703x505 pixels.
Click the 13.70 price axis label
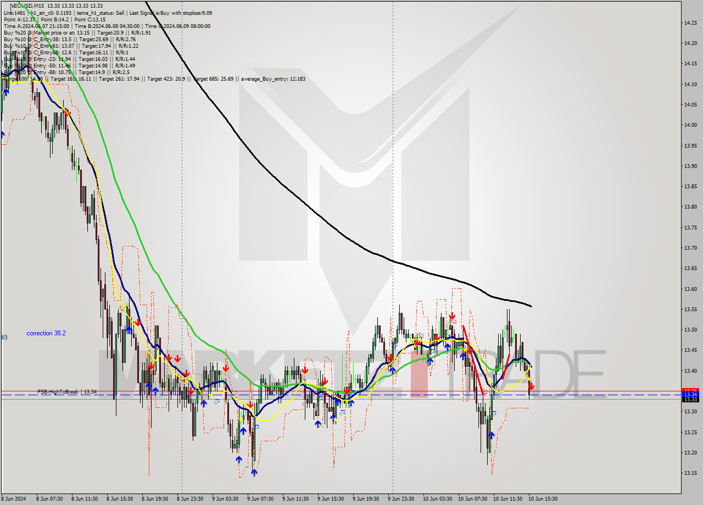tap(691, 248)
